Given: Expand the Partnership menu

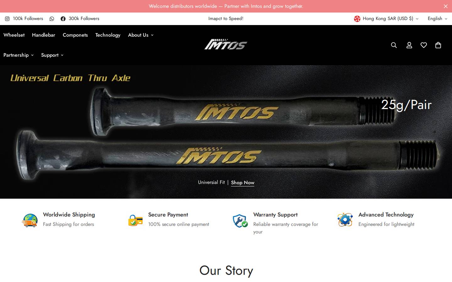Looking at the screenshot, I should [19, 55].
